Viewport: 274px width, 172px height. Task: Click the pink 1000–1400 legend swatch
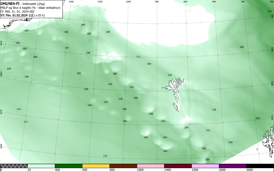(x=151, y=166)
